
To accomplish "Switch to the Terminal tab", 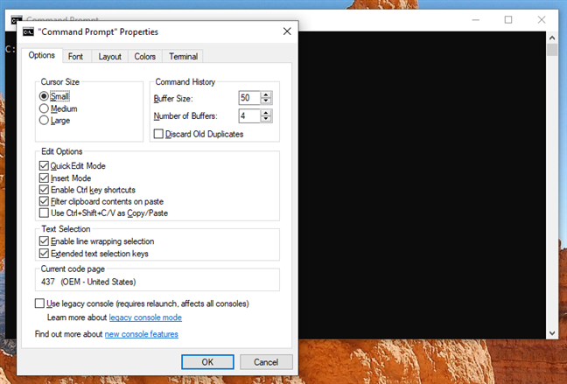I will pos(184,56).
